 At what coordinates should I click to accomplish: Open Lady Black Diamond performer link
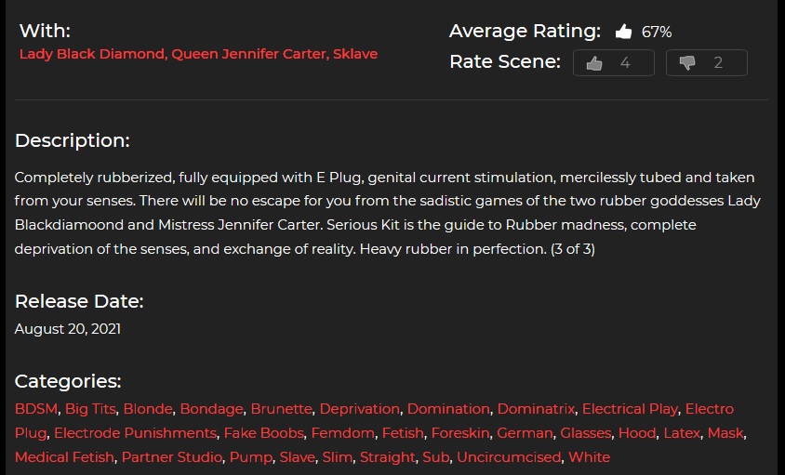pos(92,54)
